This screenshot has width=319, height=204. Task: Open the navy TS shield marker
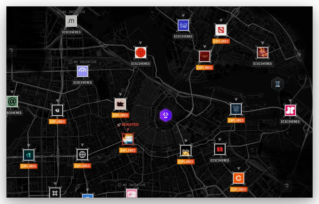[x=236, y=109]
